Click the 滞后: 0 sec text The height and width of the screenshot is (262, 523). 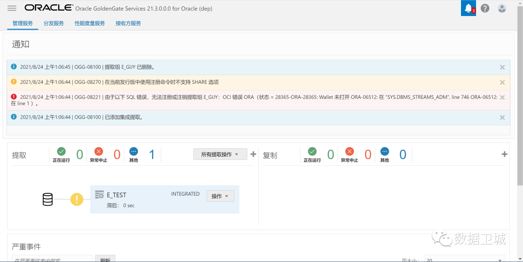(x=121, y=206)
